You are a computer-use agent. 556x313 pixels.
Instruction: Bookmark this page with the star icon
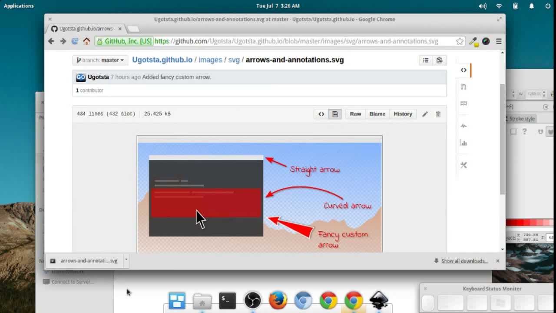[460, 41]
